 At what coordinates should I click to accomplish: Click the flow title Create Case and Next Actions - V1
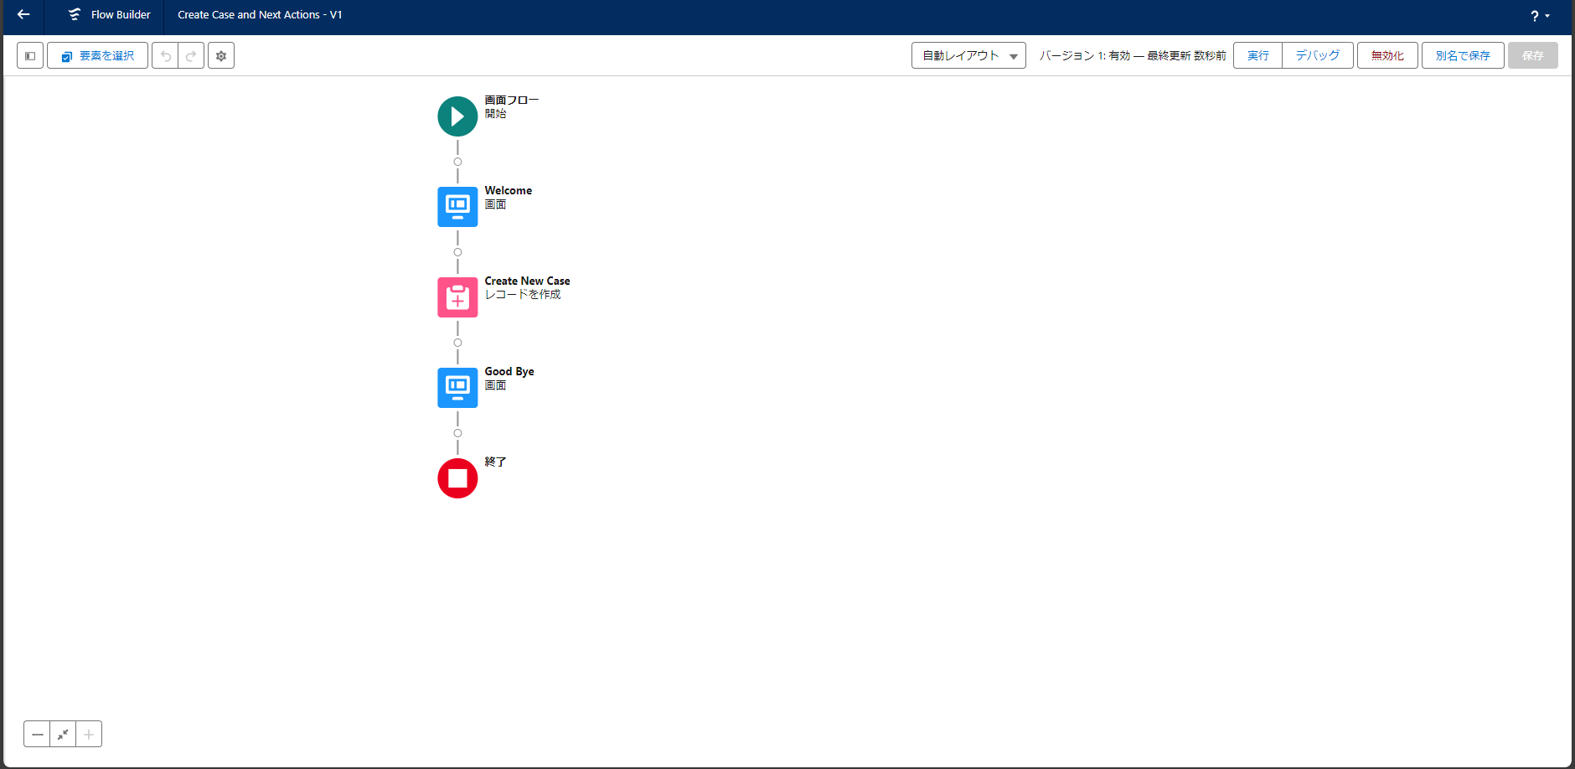click(260, 14)
